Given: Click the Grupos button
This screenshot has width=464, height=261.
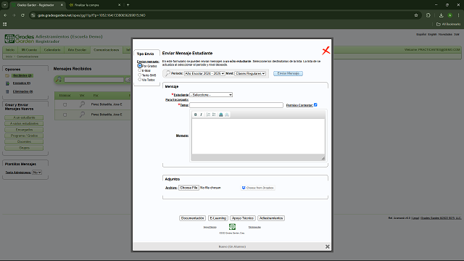Looking at the screenshot, I should click(x=24, y=148).
